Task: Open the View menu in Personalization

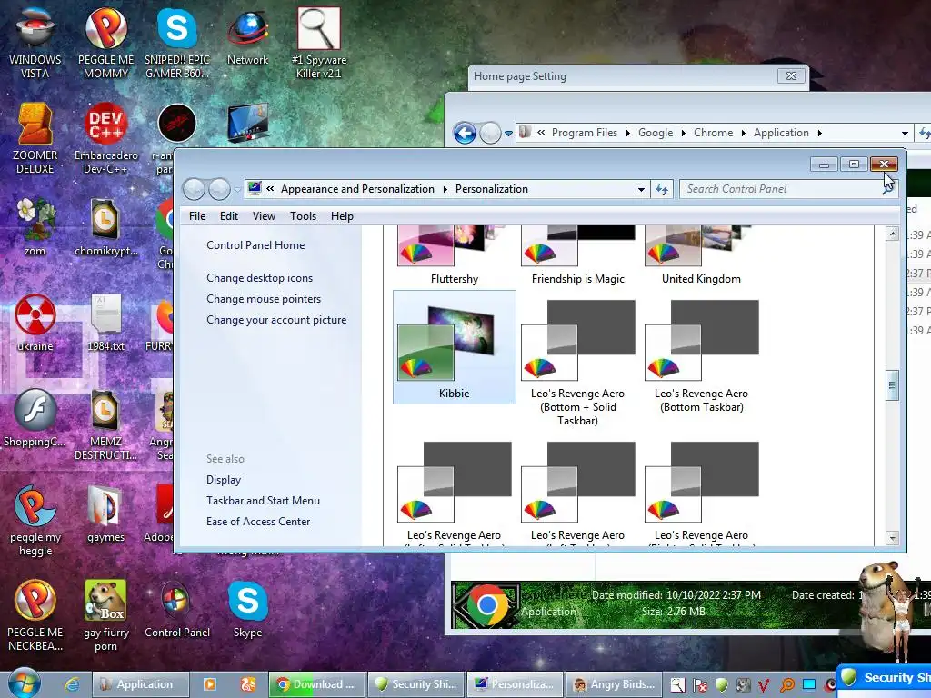Action: [x=264, y=216]
